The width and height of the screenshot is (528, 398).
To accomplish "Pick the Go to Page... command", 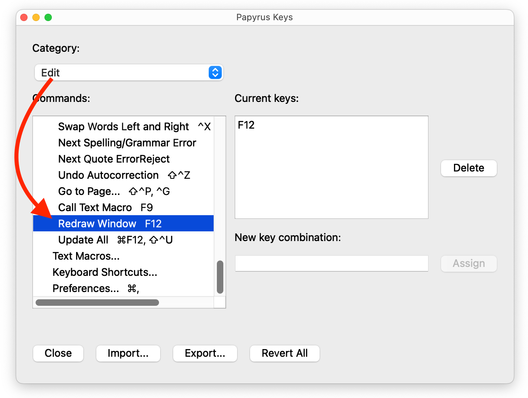I will [123, 191].
